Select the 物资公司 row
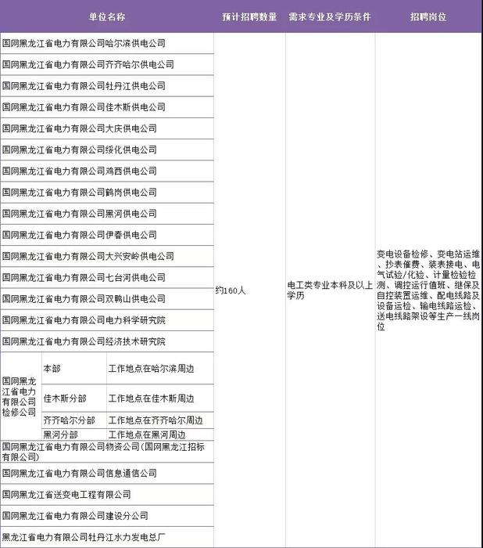Image resolution: width=483 pixels, height=548 pixels. coord(107,452)
